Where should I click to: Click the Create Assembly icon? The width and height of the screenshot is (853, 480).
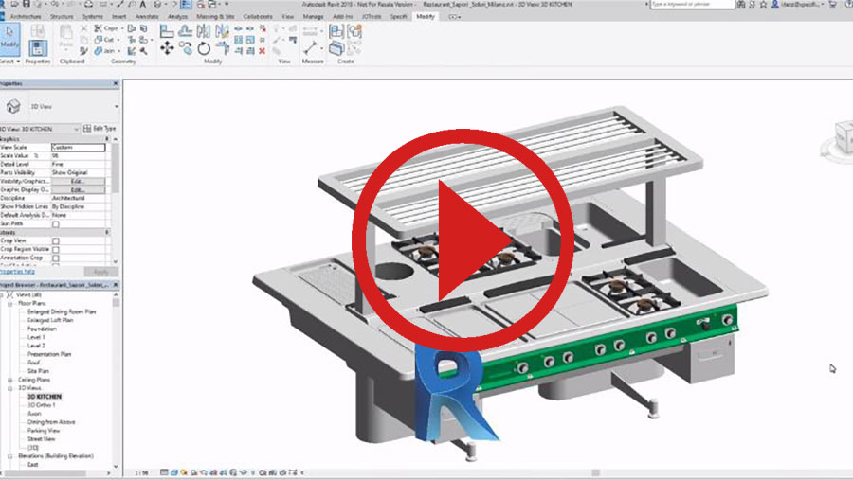point(336,31)
